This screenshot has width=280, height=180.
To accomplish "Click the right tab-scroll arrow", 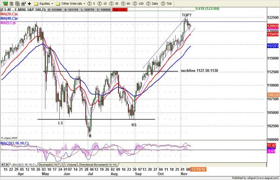I will point(7,165).
